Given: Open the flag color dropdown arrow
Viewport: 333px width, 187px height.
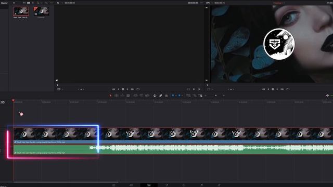Looking at the screenshot, I should (176, 96).
